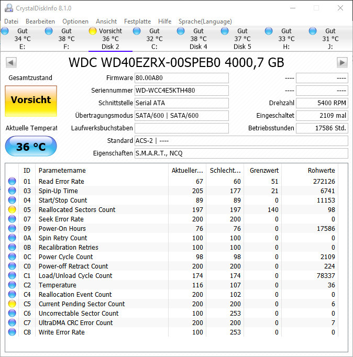353x357 pixels.
Task: Click status orb for Start/Stop Count
Action: click(x=12, y=200)
